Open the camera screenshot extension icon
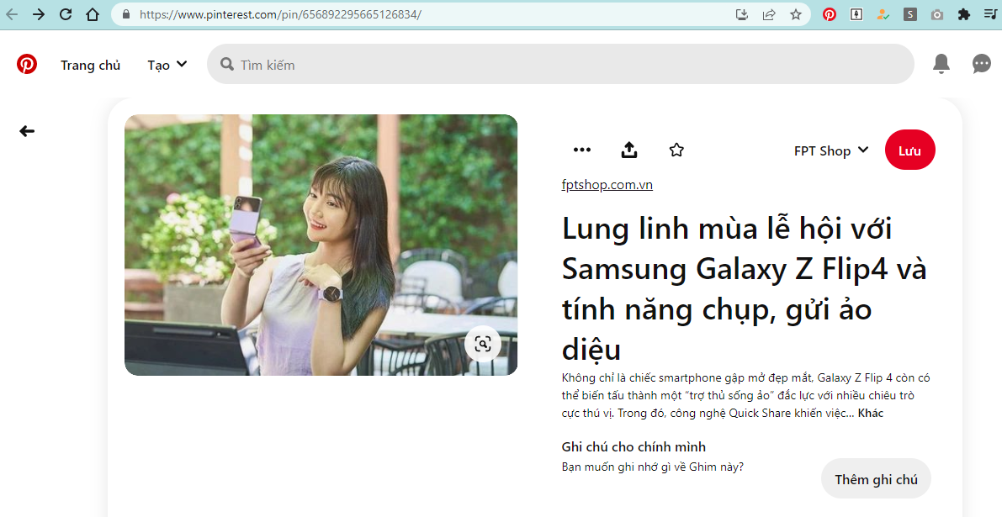Screen dimensions: 1002x517 pyautogui.click(x=937, y=14)
